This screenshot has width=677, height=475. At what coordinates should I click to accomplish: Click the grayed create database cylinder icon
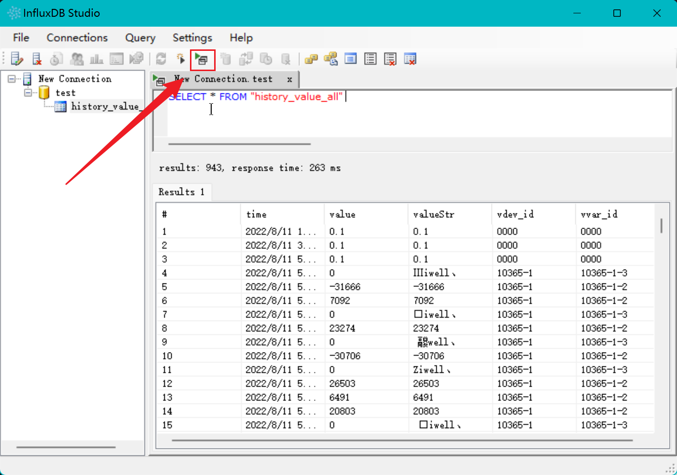(226, 59)
